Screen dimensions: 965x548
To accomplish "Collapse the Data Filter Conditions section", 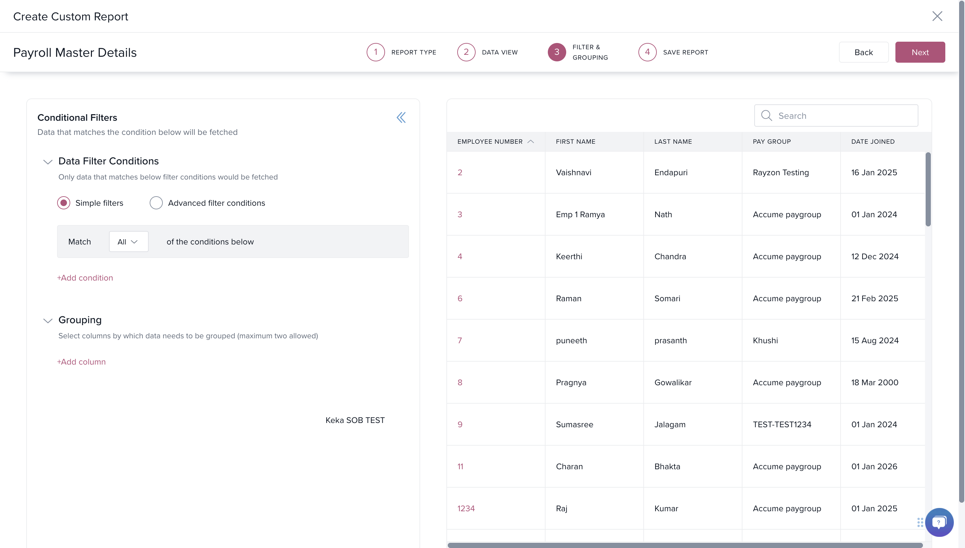I will pos(47,162).
